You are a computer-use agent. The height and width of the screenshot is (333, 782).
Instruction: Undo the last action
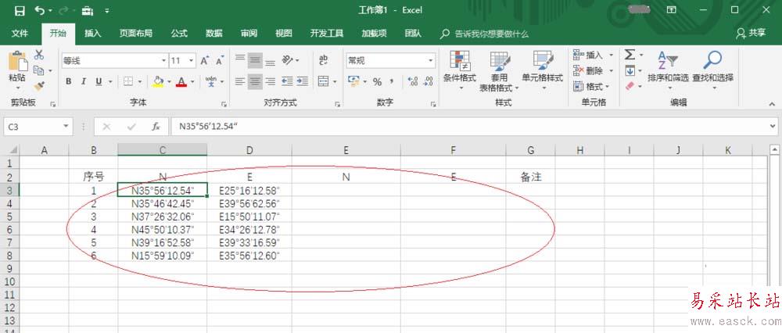[x=41, y=10]
